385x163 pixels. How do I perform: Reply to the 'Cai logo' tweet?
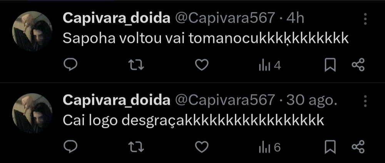click(70, 147)
